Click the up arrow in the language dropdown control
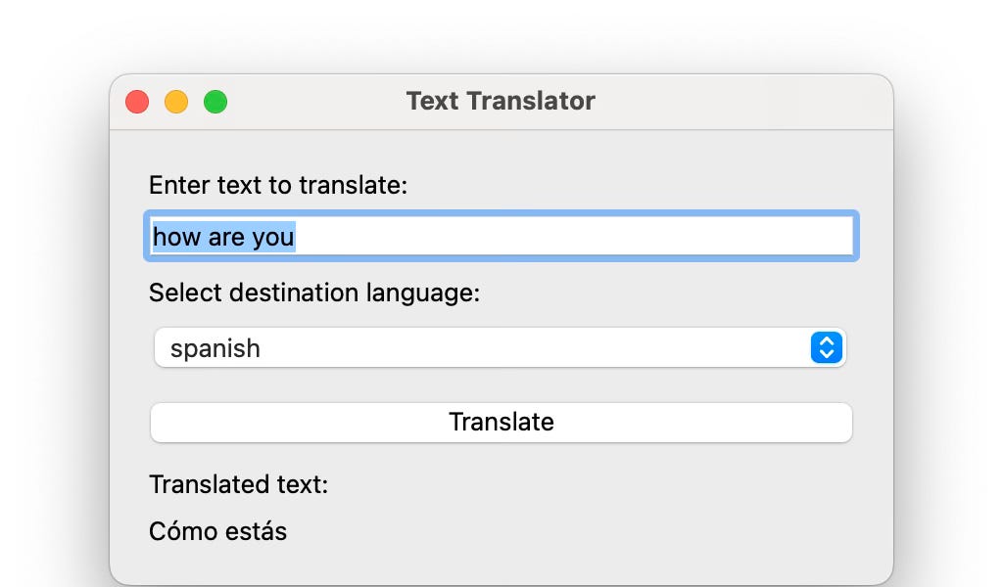Image resolution: width=1003 pixels, height=587 pixels. coord(826,342)
